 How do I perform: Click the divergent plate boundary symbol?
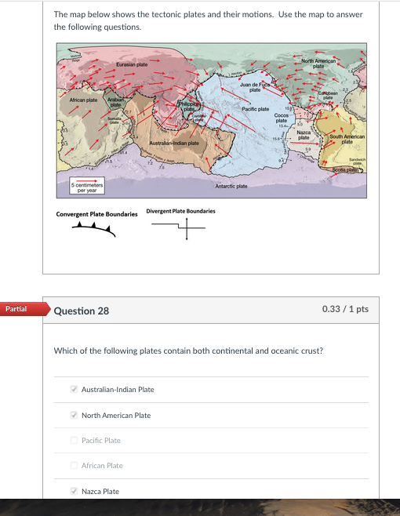pyautogui.click(x=179, y=227)
